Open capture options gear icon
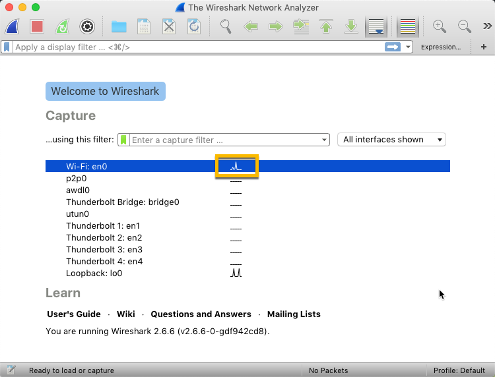This screenshot has width=495, height=377. [x=87, y=26]
